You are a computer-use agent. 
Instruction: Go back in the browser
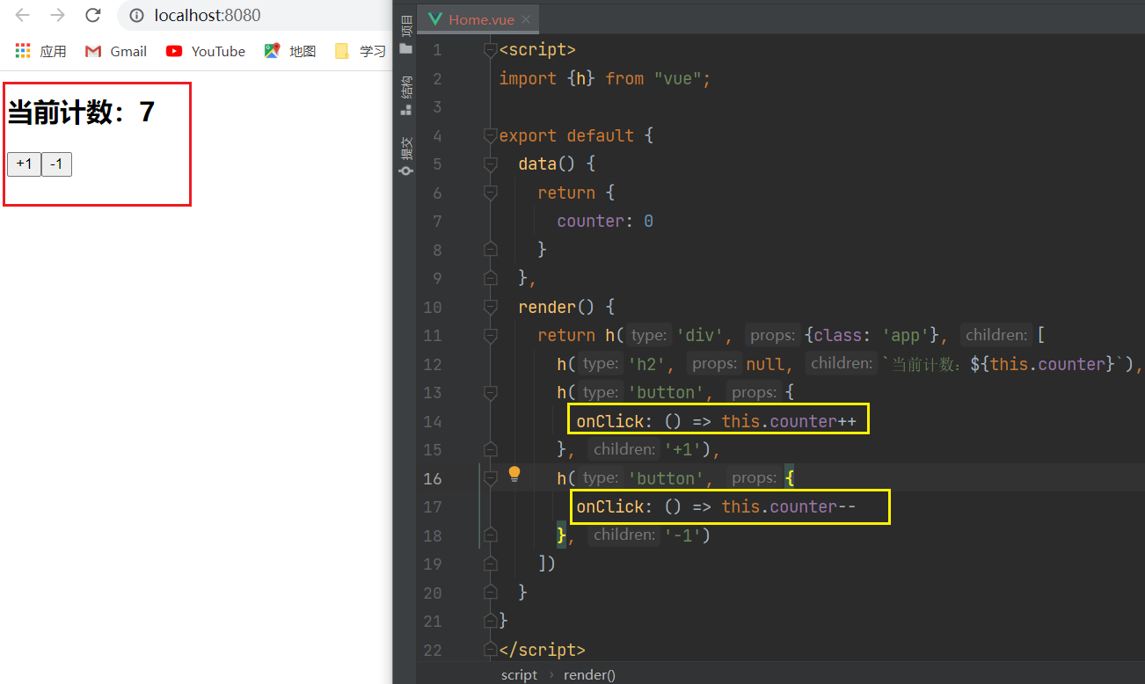click(x=23, y=15)
